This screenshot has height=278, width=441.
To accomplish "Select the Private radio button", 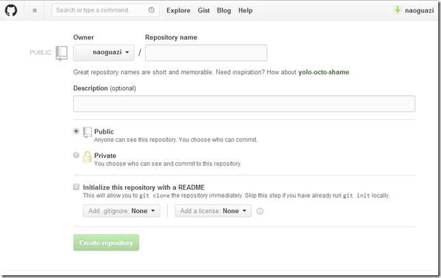I will pos(76,155).
